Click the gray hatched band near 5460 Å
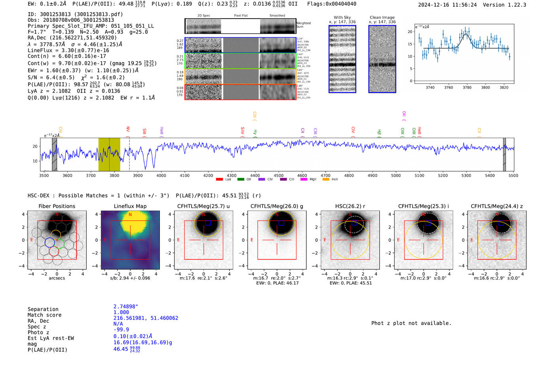 coord(505,154)
